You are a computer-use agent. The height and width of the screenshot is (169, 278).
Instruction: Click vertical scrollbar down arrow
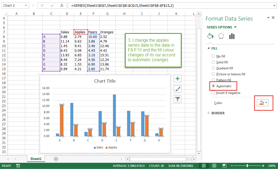(x=199, y=154)
